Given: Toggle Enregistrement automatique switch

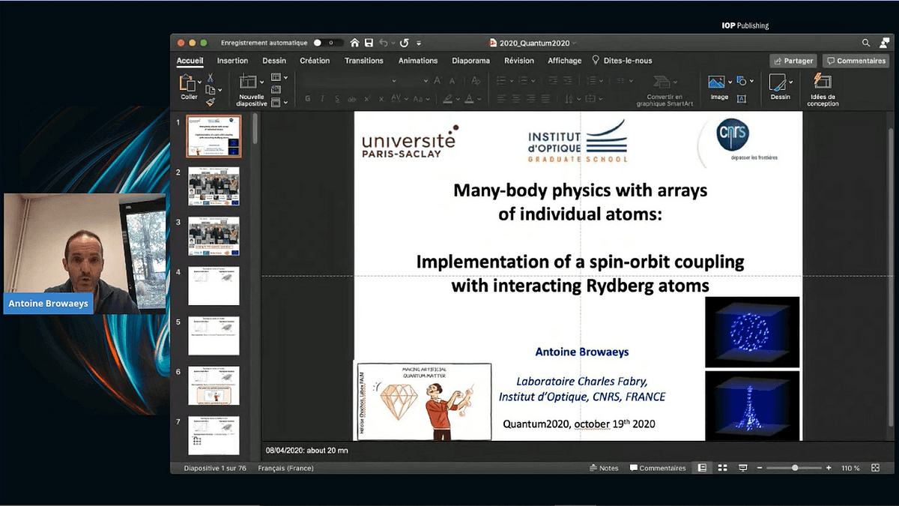Looking at the screenshot, I should 328,43.
